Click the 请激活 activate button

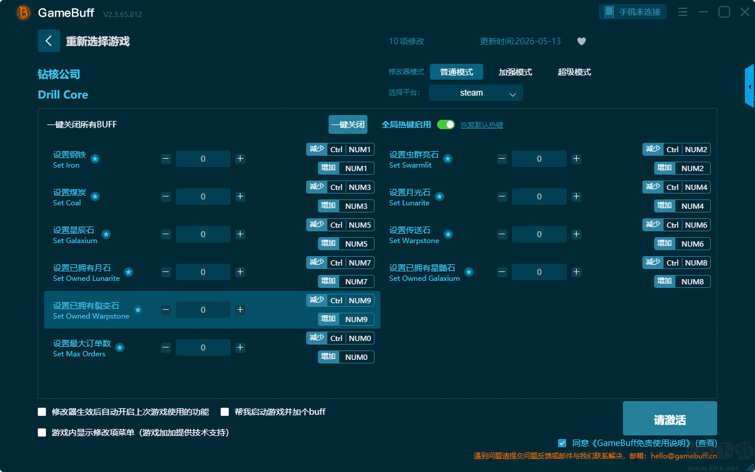[x=670, y=418]
